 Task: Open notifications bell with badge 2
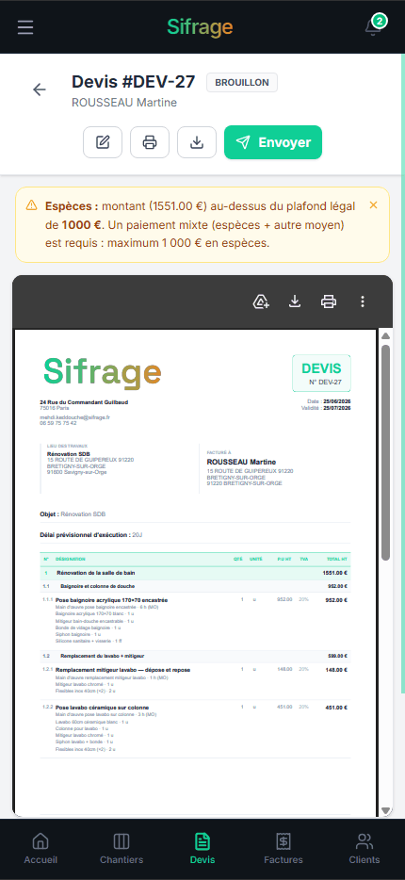click(x=374, y=25)
